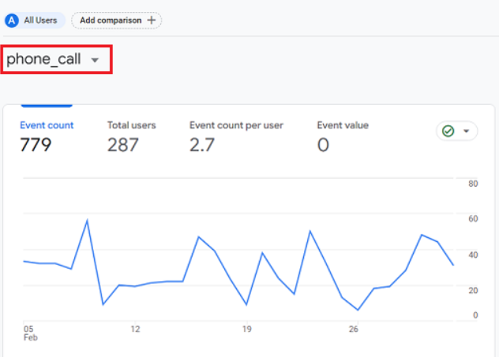Select the Event value metric tab

(x=343, y=125)
